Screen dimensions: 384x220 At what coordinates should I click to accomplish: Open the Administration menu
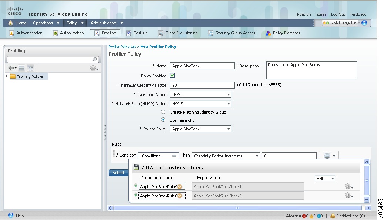tap(107, 23)
